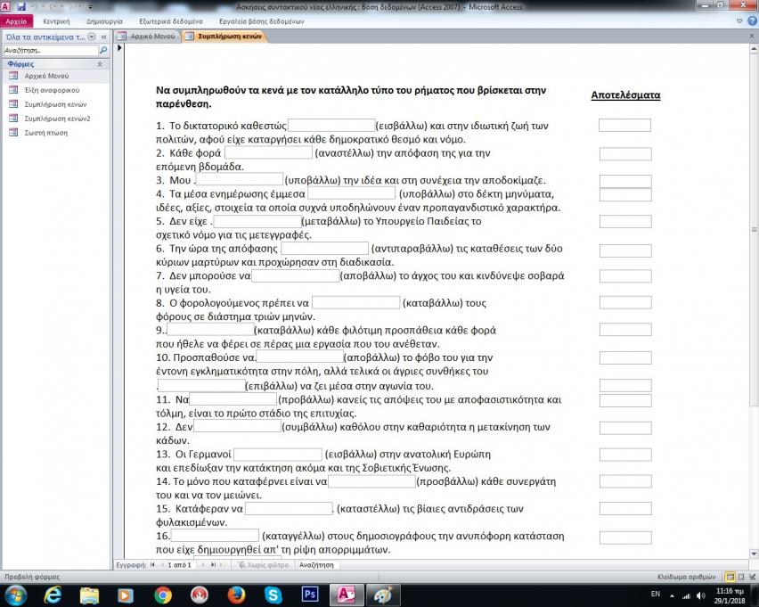
Task: Close the current document tab with X
Action: [752, 37]
